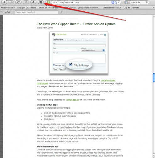Click the reQall add plus button
The image size is (155, 158).
pos(61,12)
